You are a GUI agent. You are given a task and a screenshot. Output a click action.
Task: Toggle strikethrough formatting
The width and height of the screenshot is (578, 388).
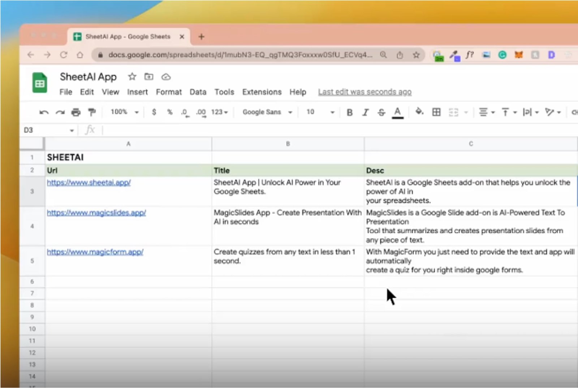381,113
